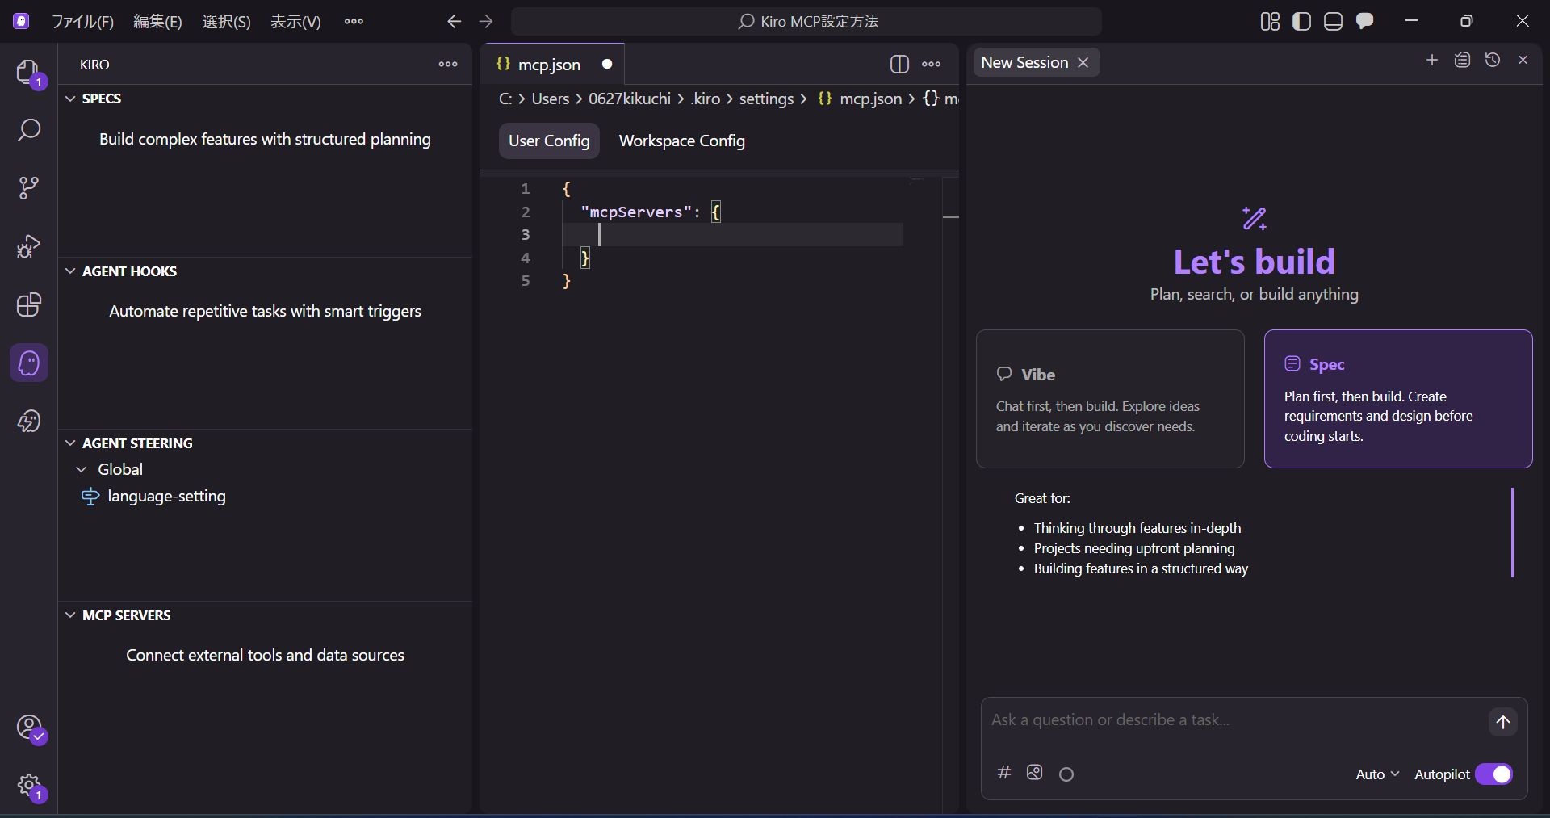Collapse the Global steering folder
1550x818 pixels.
coord(82,469)
